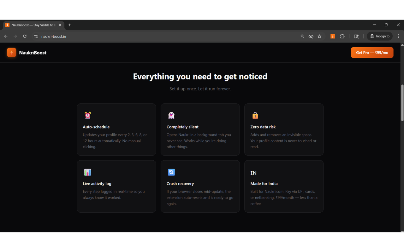Restore down the Chrome window
Screen dimensions: 404x252
(x=386, y=25)
